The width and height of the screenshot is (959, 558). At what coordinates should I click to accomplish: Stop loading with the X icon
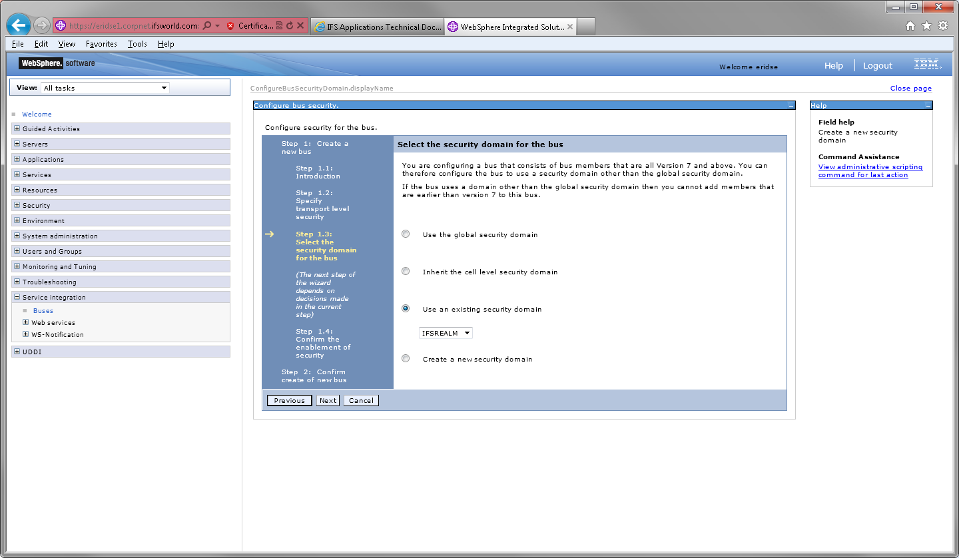(300, 26)
